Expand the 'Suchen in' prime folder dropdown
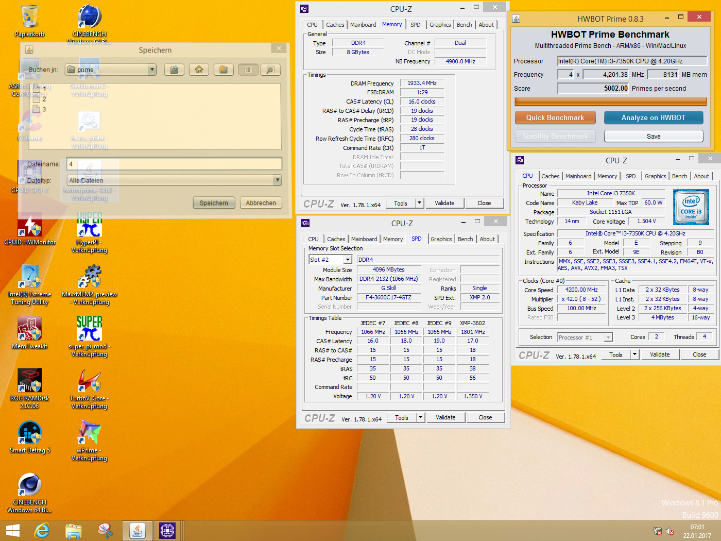Viewport: 721px width, 541px height. 151,70
